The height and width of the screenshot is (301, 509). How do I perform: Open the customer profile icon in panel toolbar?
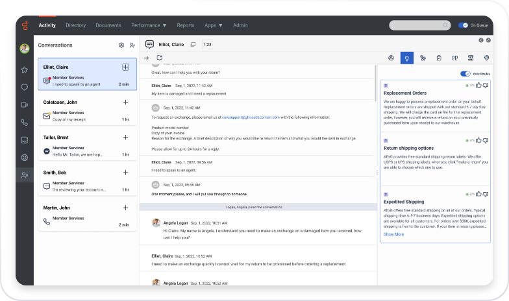pos(391,58)
